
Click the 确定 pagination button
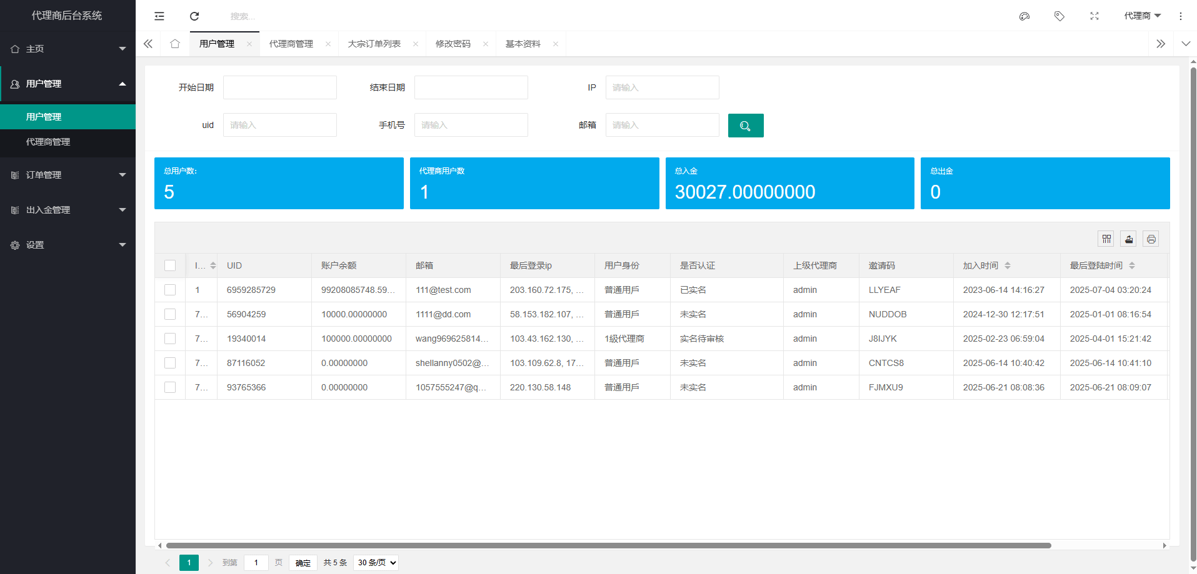(303, 563)
